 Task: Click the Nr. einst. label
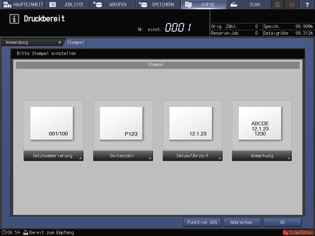(149, 29)
